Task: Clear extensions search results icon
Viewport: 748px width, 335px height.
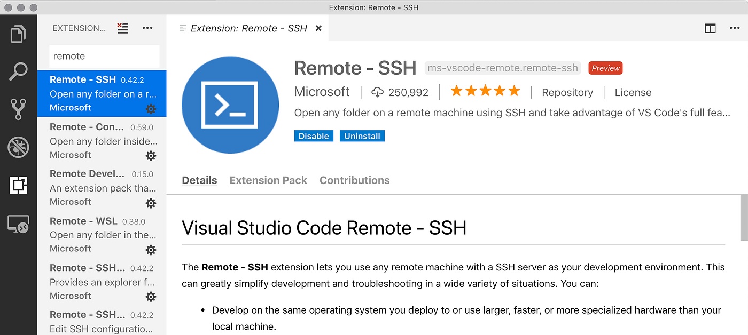Action: (x=123, y=28)
